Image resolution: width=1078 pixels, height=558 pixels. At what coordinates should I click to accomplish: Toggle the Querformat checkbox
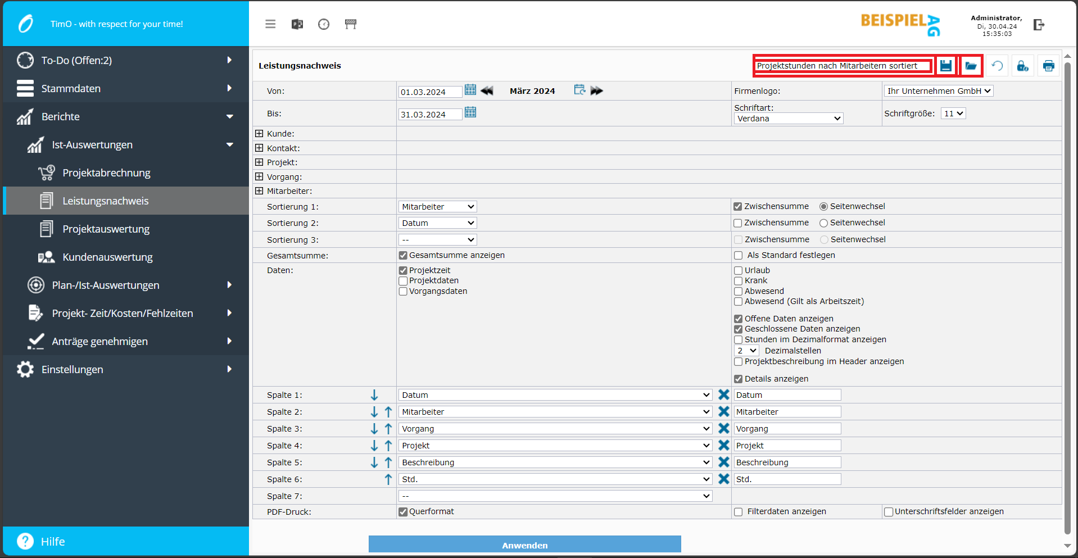click(x=403, y=512)
